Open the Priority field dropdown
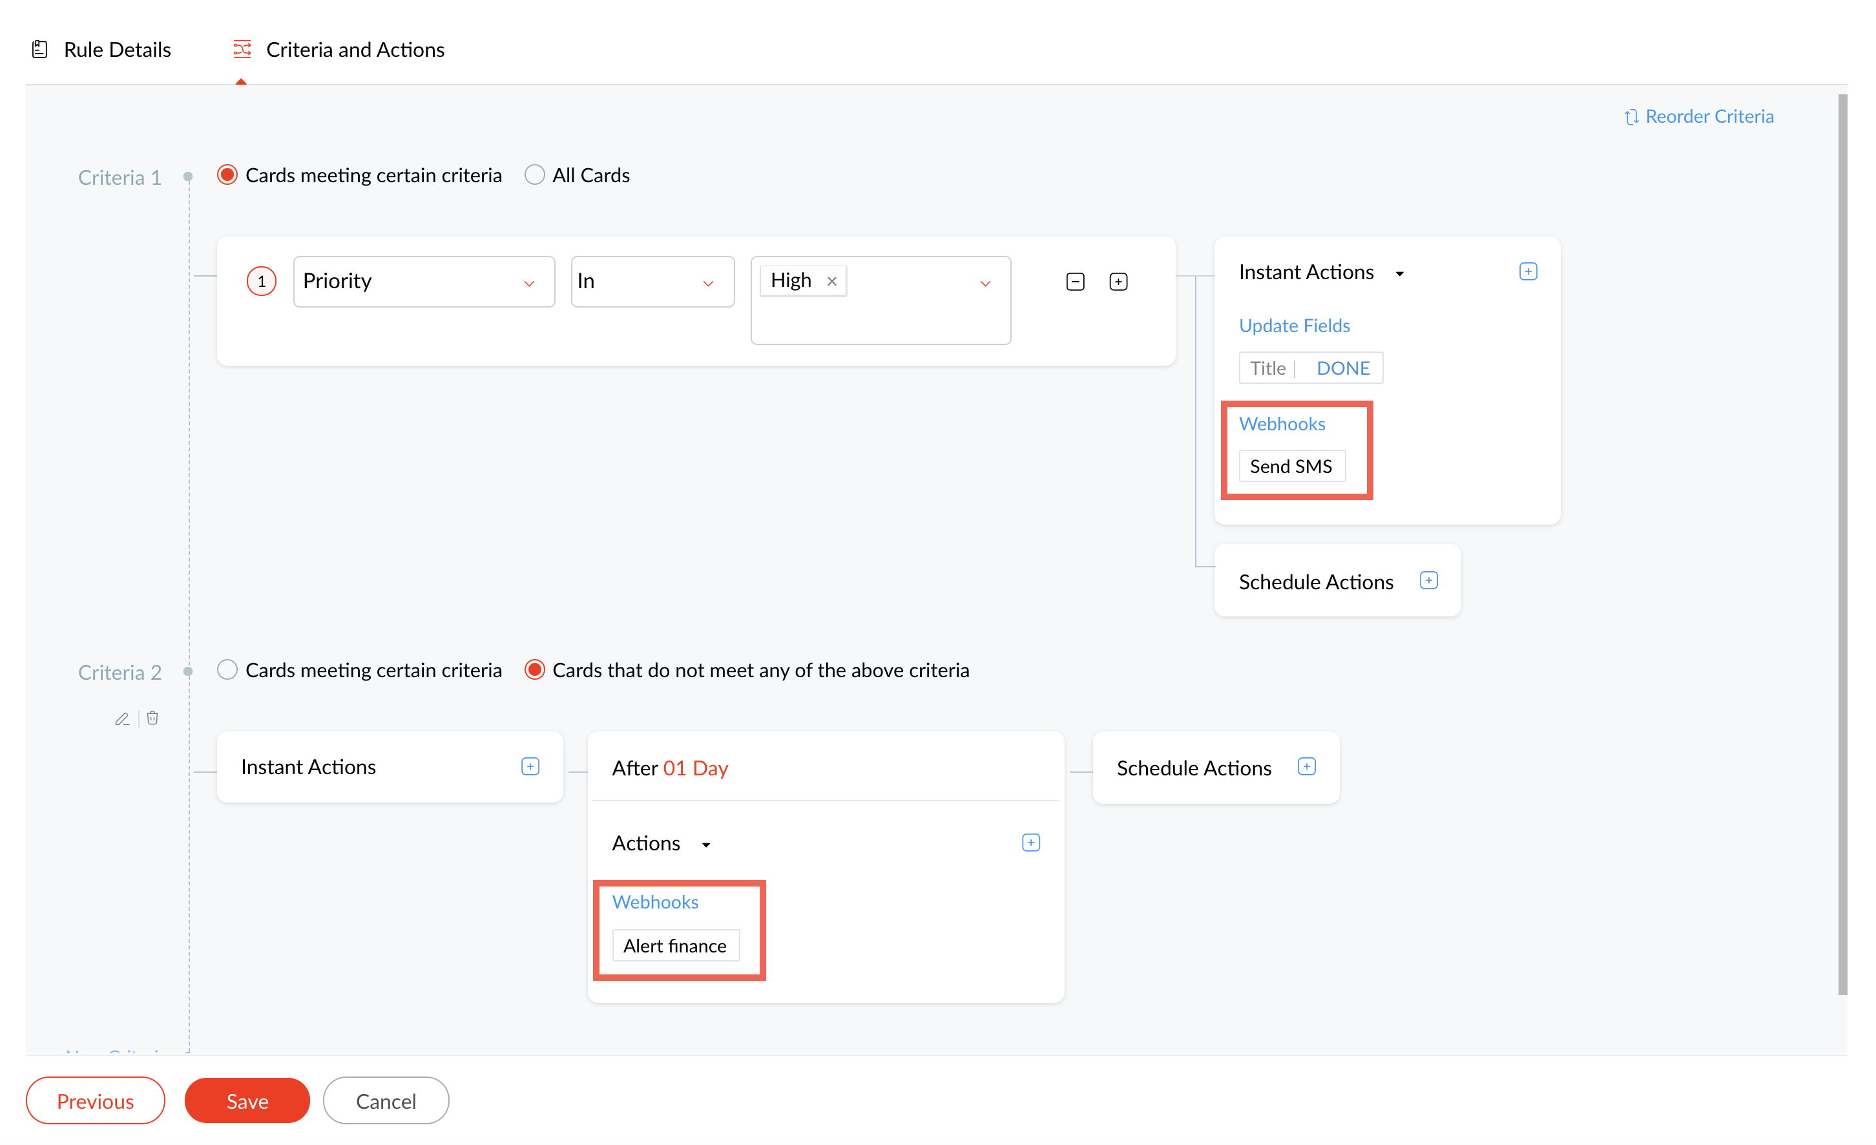This screenshot has width=1876, height=1145. (423, 282)
